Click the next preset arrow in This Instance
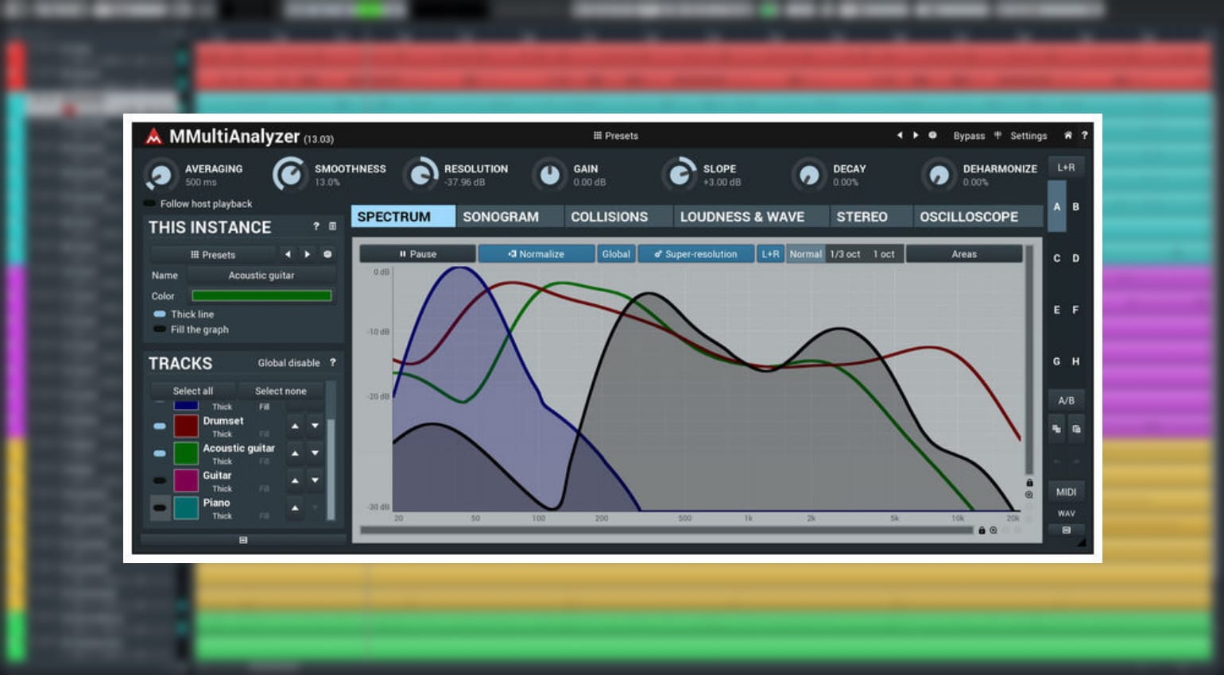This screenshot has height=675, width=1224. click(x=308, y=254)
